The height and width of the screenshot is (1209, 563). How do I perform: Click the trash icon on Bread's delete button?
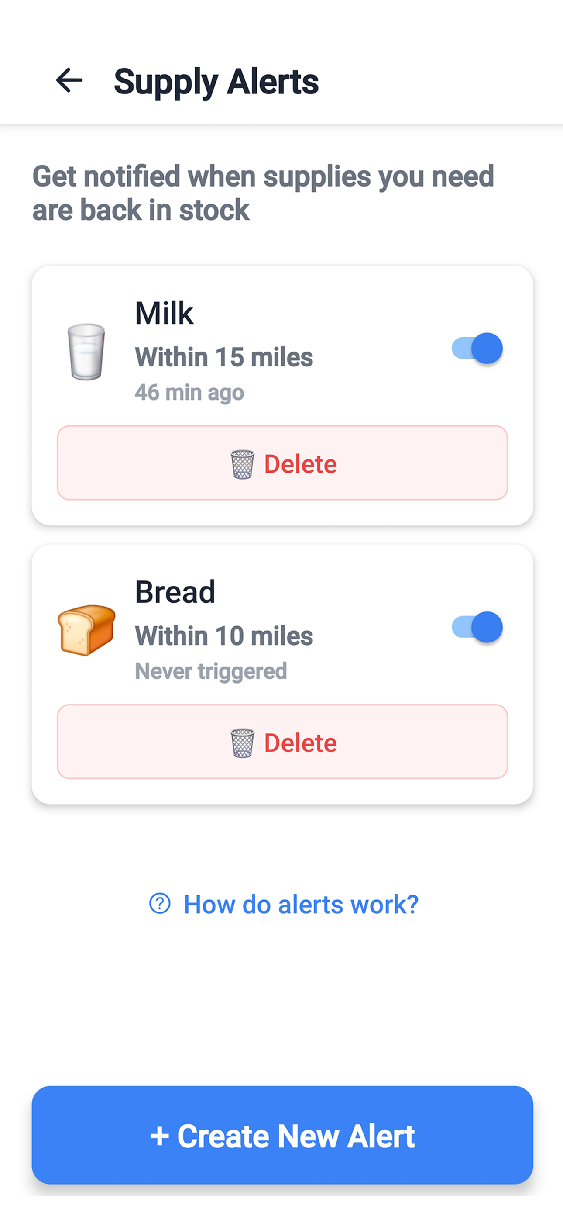click(x=242, y=743)
